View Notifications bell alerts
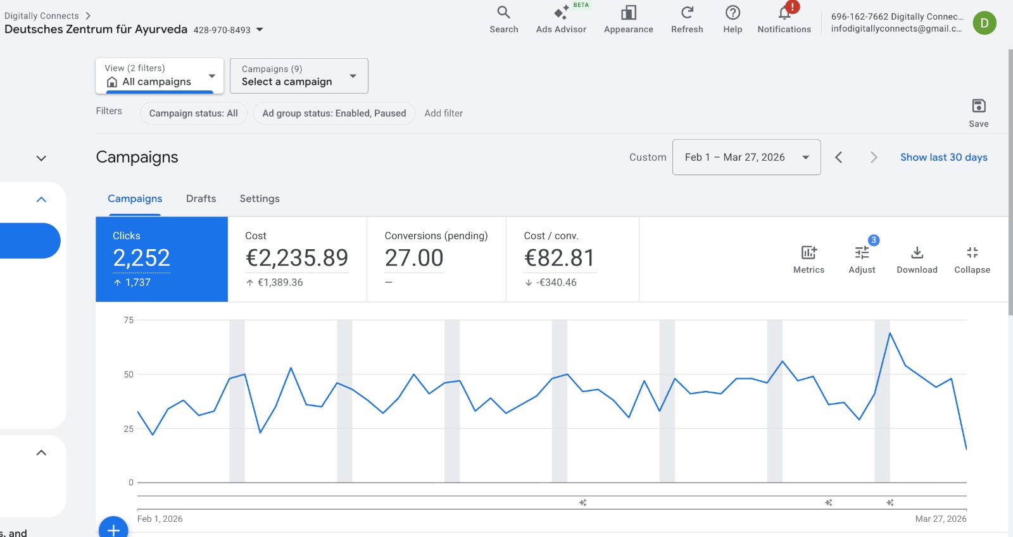This screenshot has height=537, width=1013. click(784, 20)
